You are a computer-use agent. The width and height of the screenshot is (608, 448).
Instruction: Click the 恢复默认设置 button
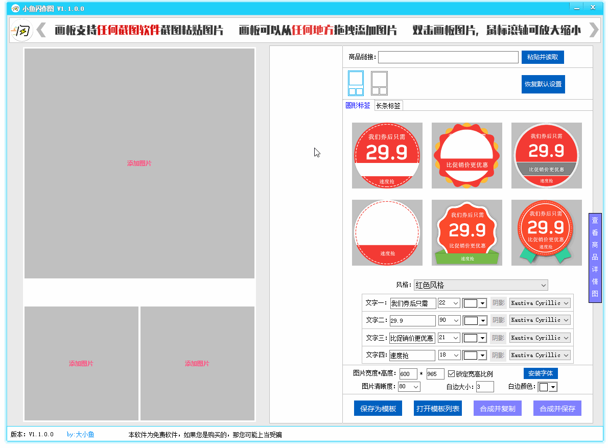[543, 84]
